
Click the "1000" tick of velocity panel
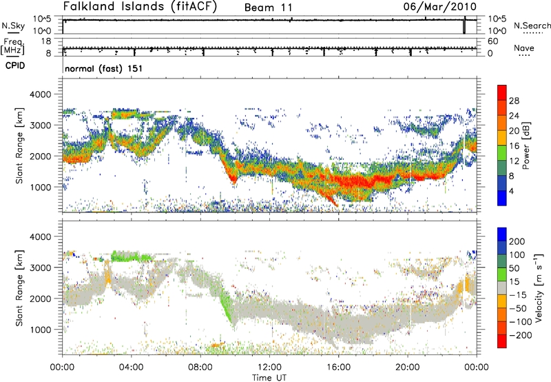tap(40, 330)
